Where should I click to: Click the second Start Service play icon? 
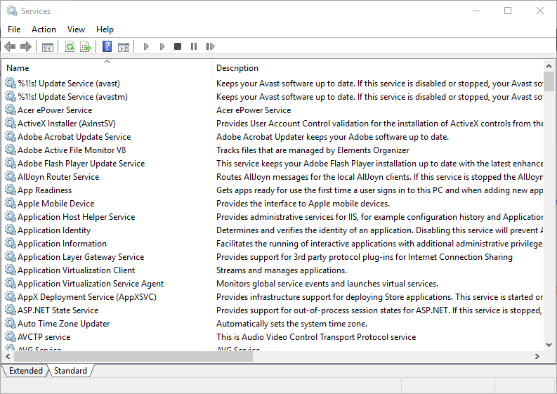(162, 46)
